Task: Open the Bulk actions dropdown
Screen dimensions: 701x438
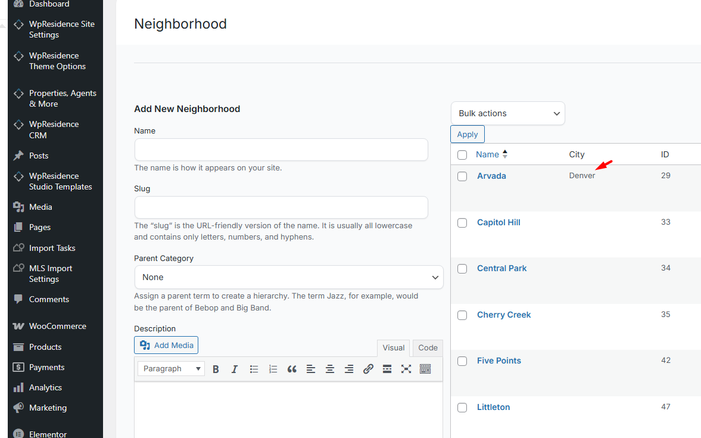Action: pyautogui.click(x=507, y=113)
